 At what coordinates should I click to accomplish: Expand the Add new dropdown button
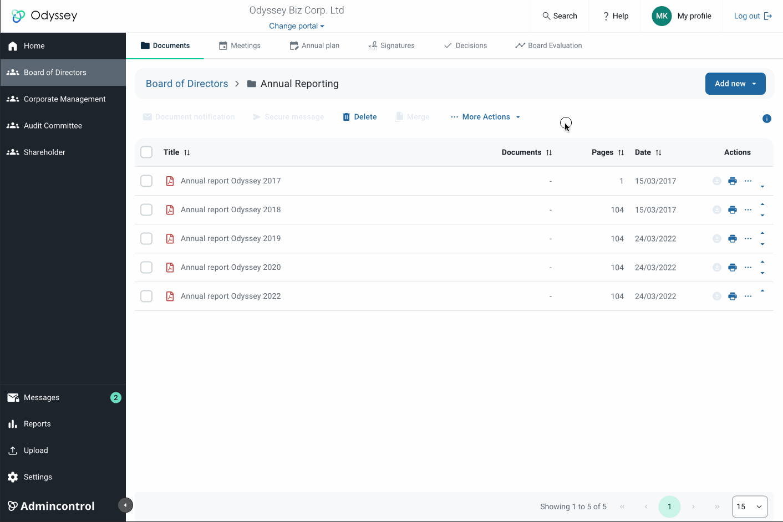[x=735, y=84]
